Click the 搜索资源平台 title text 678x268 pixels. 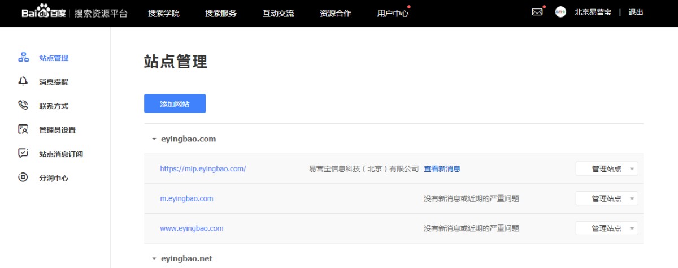click(x=101, y=13)
